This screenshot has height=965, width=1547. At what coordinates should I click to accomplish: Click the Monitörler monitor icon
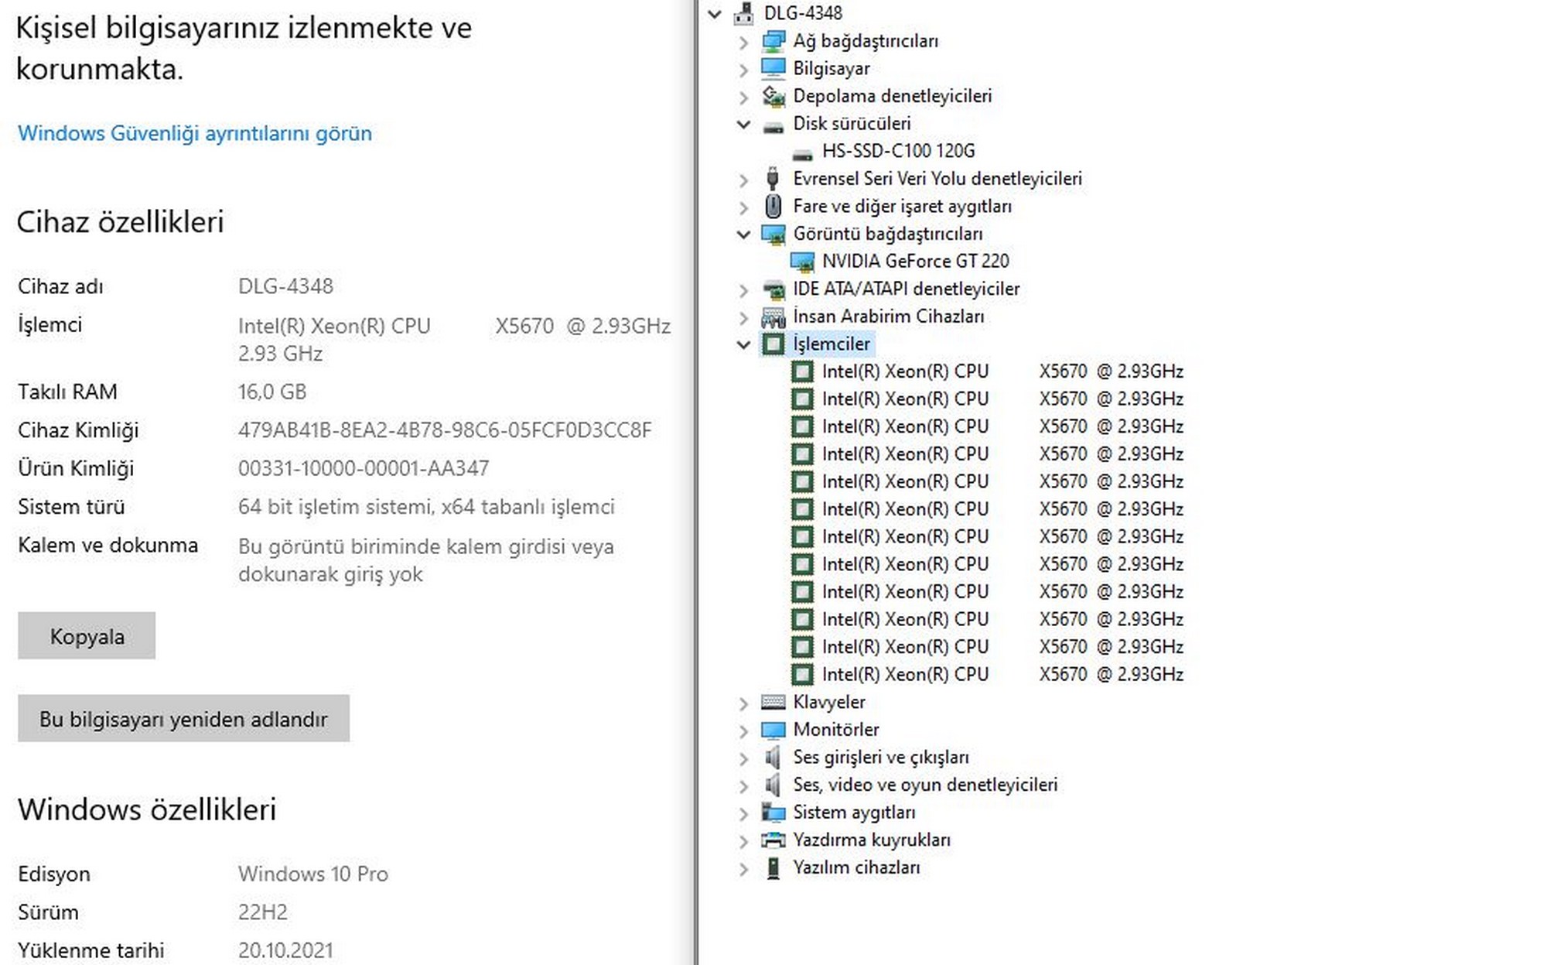tap(773, 730)
